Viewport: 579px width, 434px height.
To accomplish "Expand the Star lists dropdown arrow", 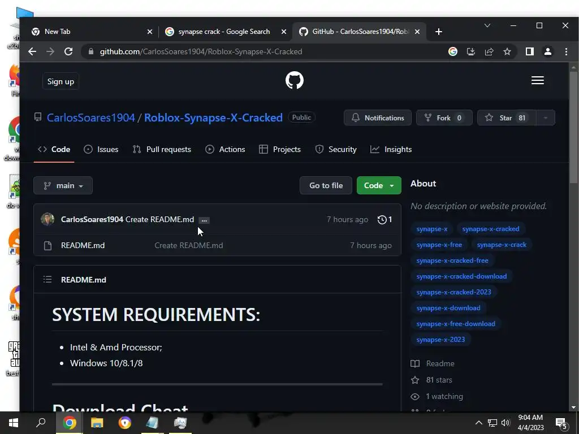I will point(546,118).
